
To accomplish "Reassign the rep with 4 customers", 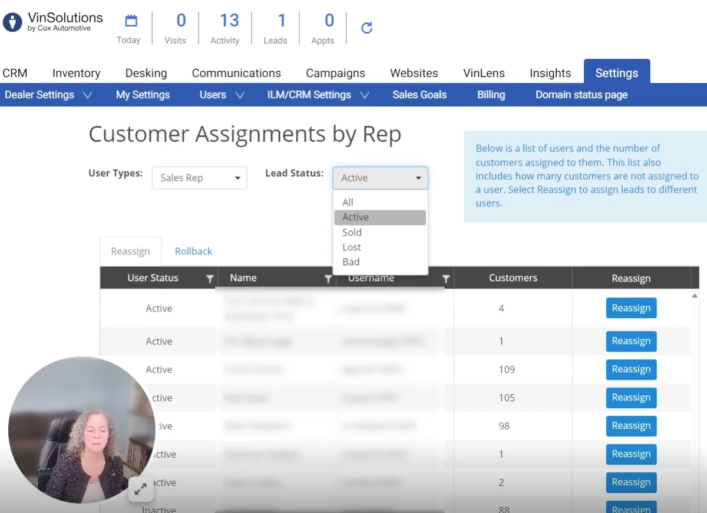I will (631, 308).
